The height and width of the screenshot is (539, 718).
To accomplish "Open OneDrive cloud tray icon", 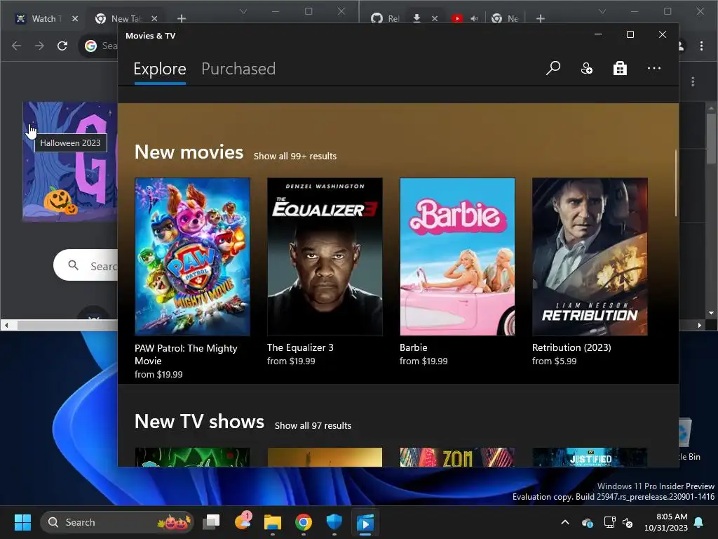I will pyautogui.click(x=588, y=522).
